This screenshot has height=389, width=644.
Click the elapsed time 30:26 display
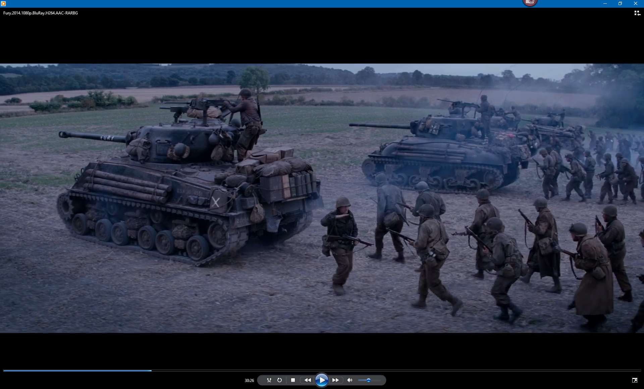249,380
